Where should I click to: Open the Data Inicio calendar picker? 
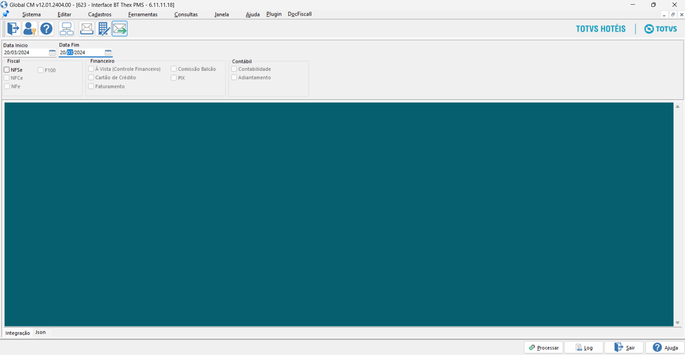click(x=52, y=53)
